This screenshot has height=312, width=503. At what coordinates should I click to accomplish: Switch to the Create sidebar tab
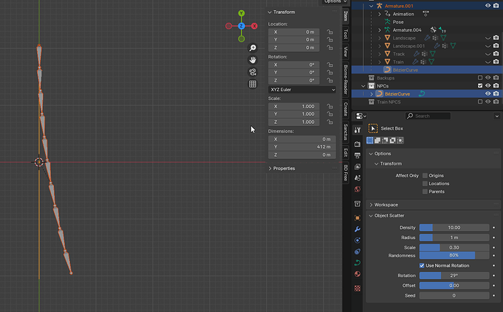click(x=346, y=109)
